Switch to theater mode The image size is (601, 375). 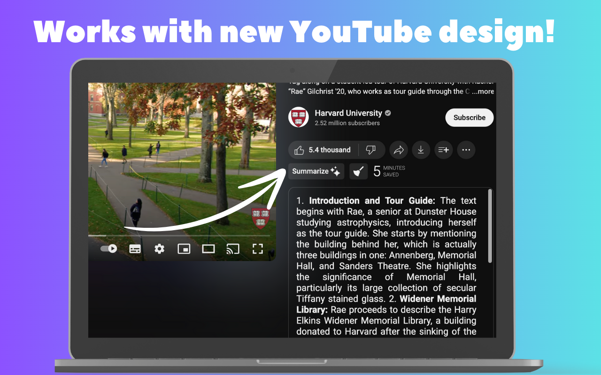click(x=208, y=249)
